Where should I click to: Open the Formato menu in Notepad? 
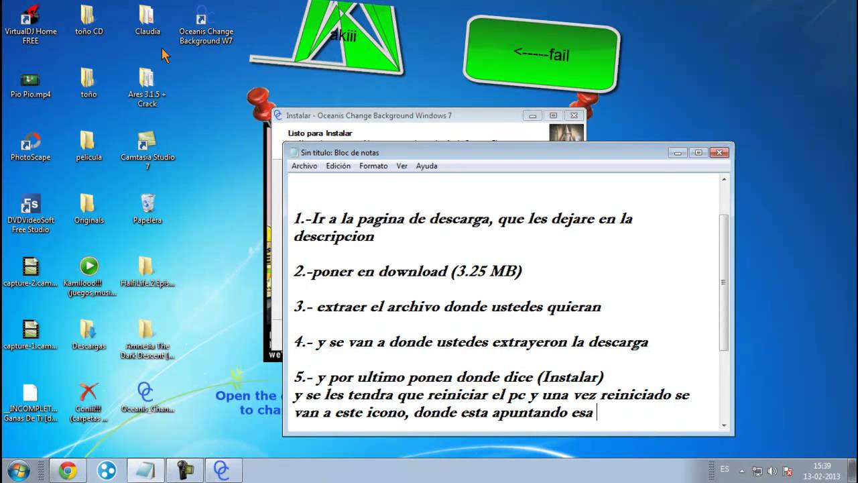point(373,166)
